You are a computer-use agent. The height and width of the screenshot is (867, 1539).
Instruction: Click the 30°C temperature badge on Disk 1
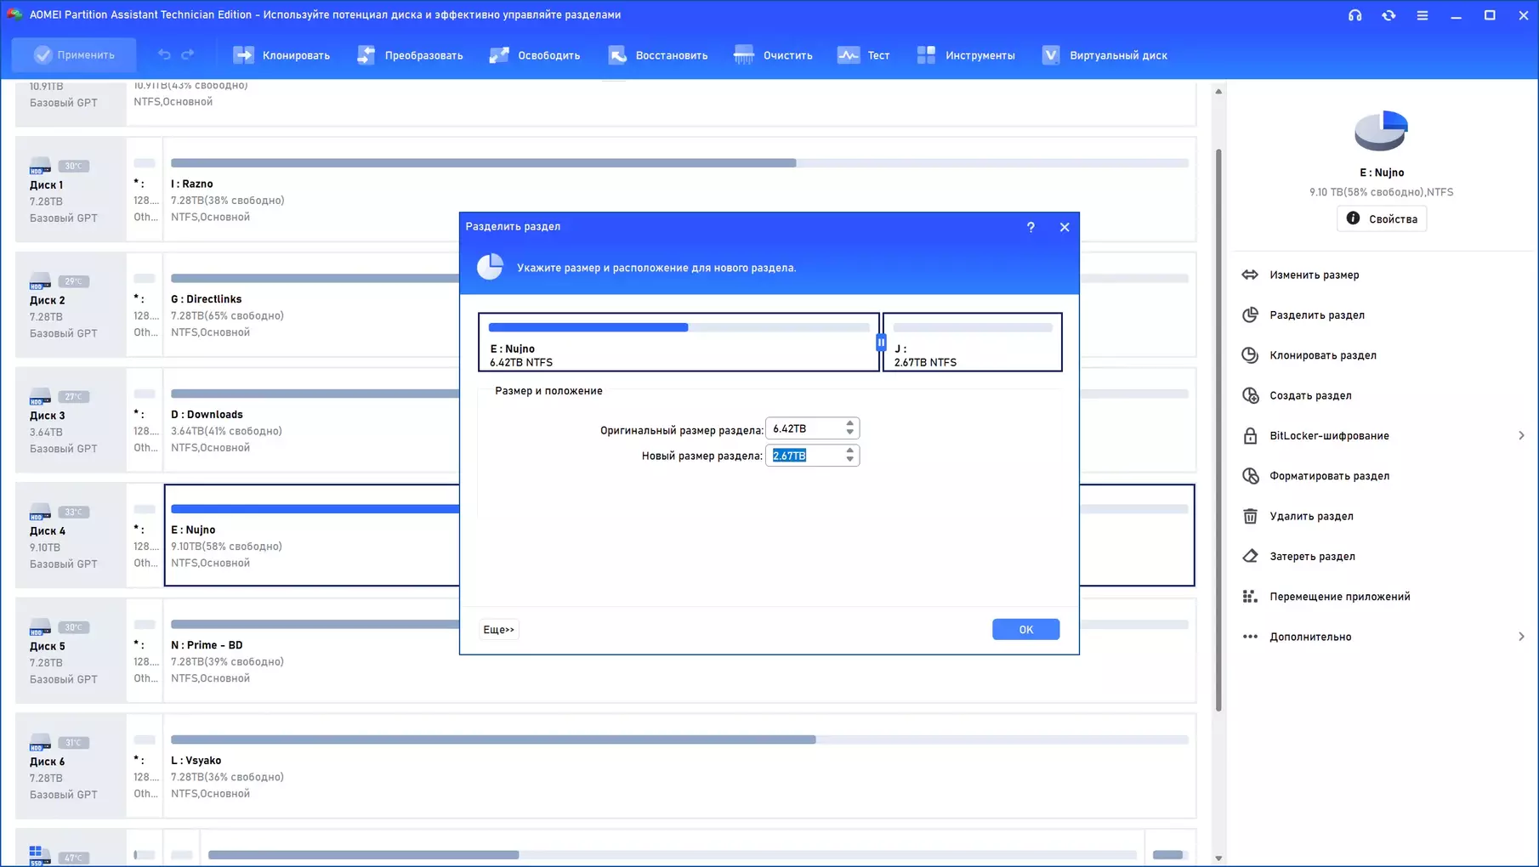74,166
